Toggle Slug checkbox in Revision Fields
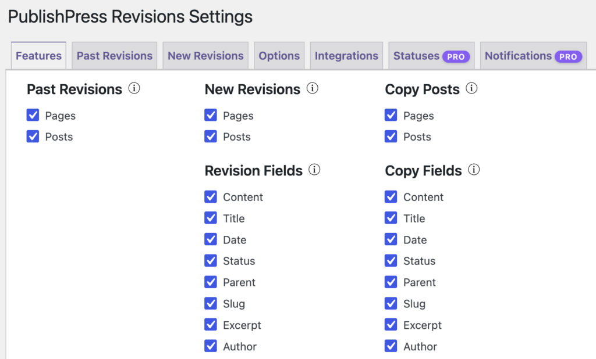The width and height of the screenshot is (596, 359). (211, 303)
